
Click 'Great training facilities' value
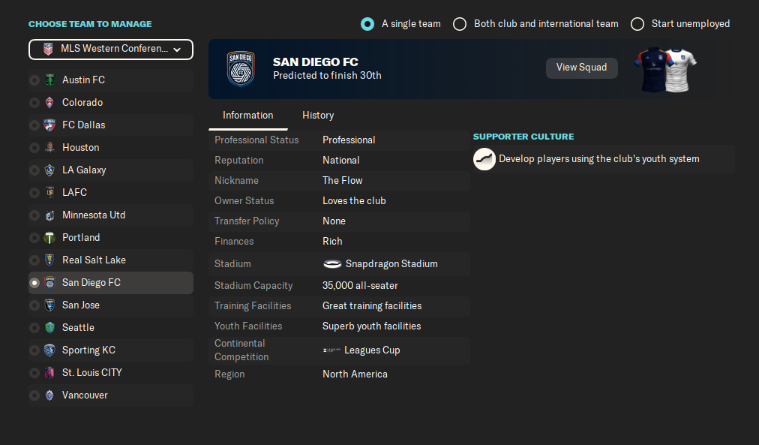372,306
